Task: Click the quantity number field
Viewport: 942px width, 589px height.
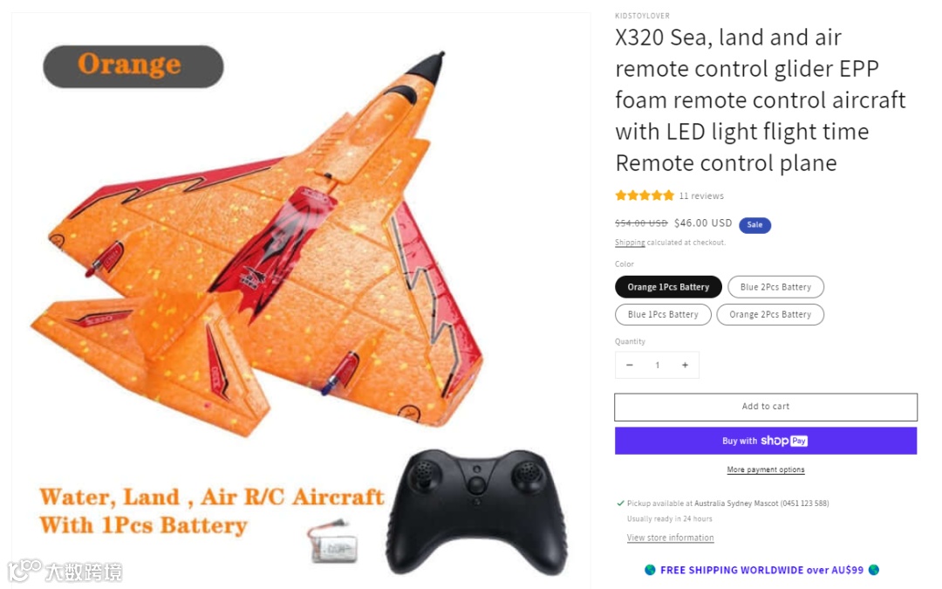Action: click(x=658, y=365)
